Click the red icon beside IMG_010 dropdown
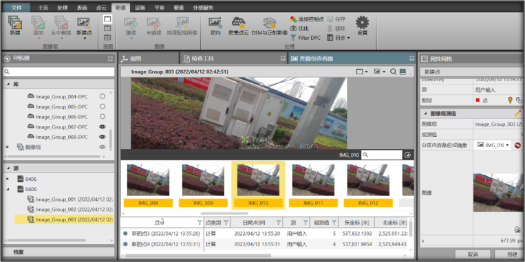Image resolution: width=525 pixels, height=262 pixels. [x=517, y=145]
